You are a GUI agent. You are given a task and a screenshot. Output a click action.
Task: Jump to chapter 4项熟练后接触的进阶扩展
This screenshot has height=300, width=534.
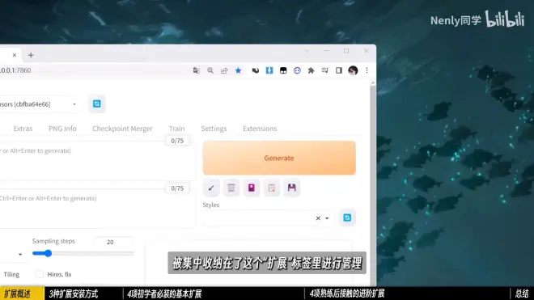[347, 294]
